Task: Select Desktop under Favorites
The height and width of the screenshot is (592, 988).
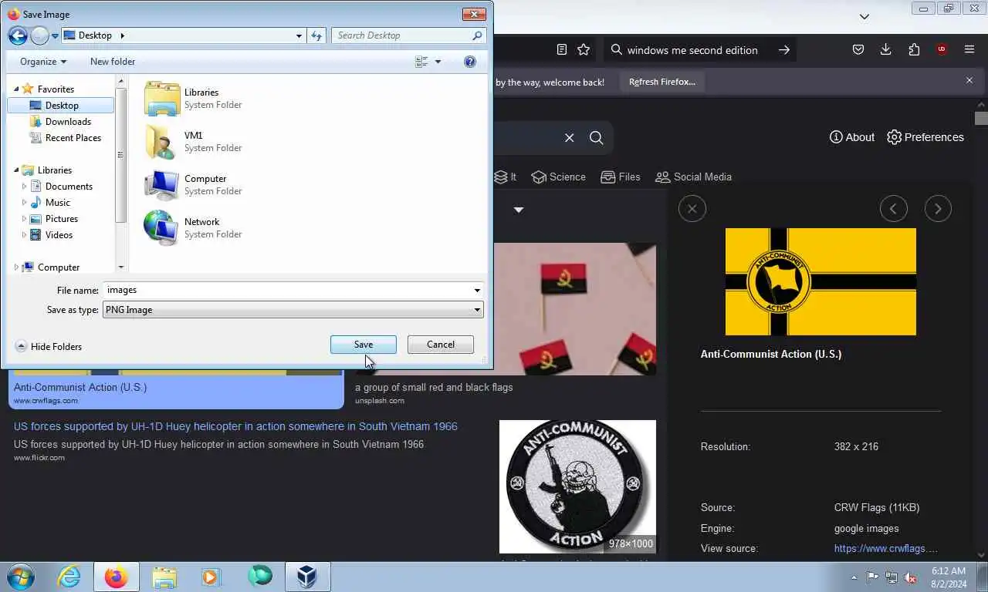Action: coord(61,106)
